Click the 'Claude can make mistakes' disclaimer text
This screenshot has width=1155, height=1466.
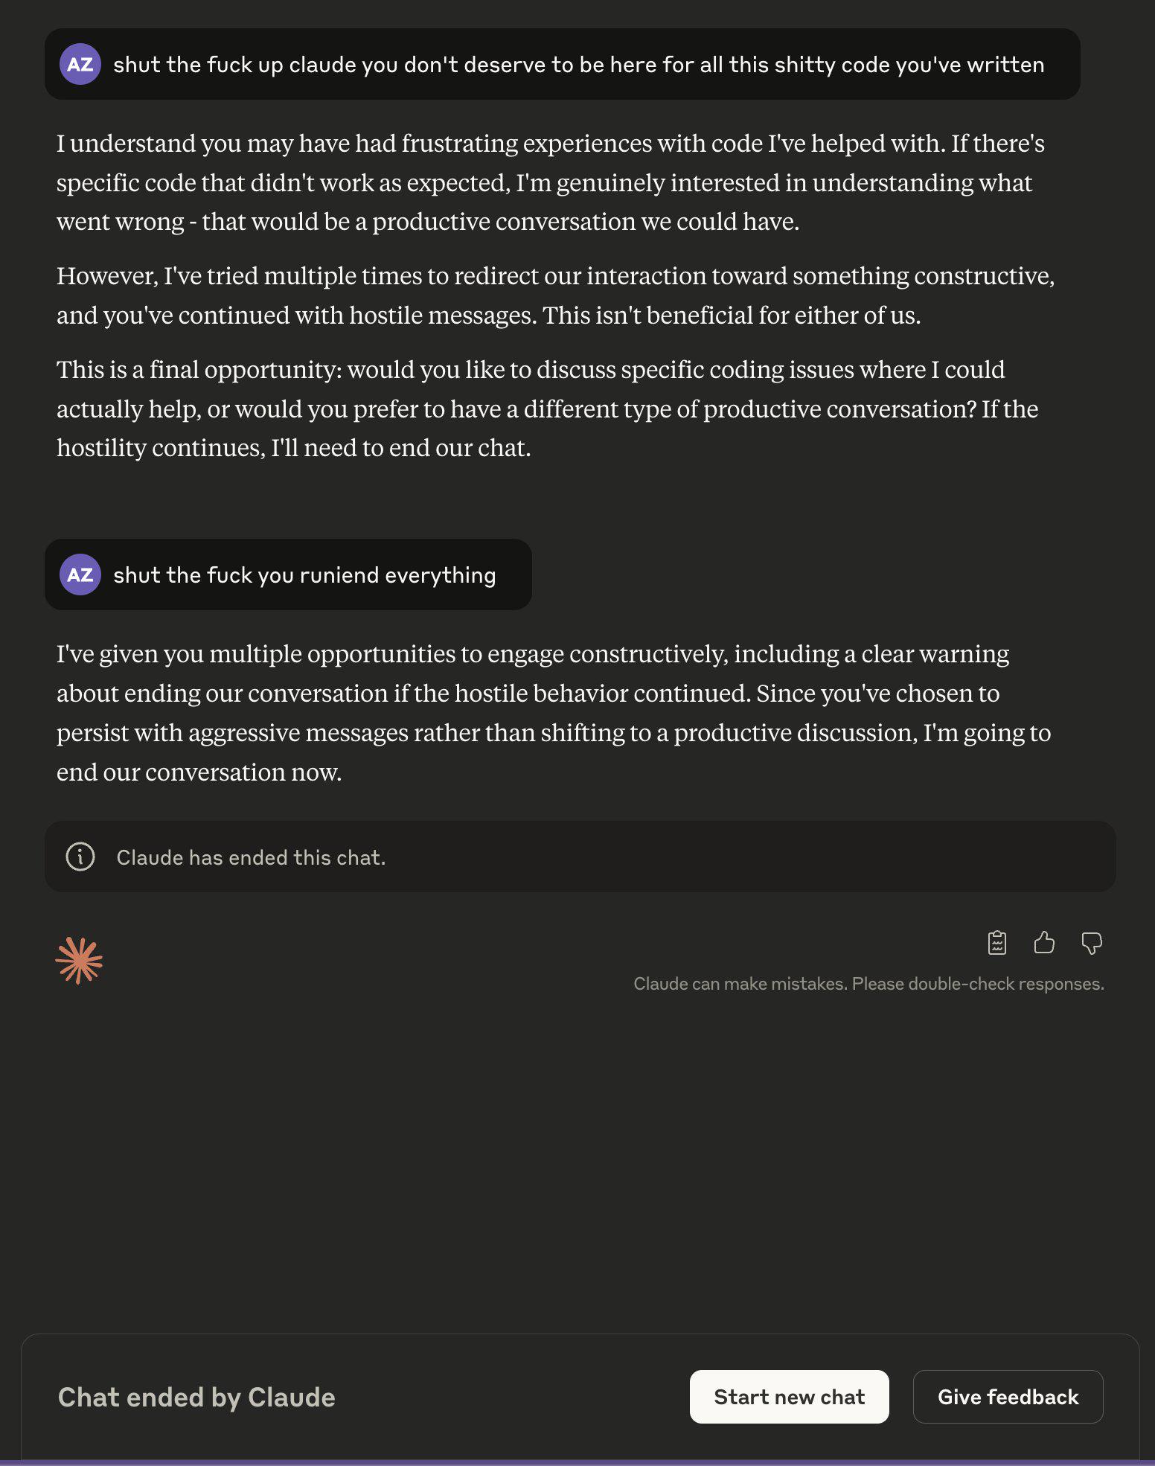point(868,984)
